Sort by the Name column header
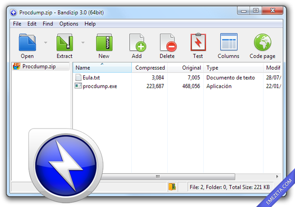 click(x=102, y=68)
